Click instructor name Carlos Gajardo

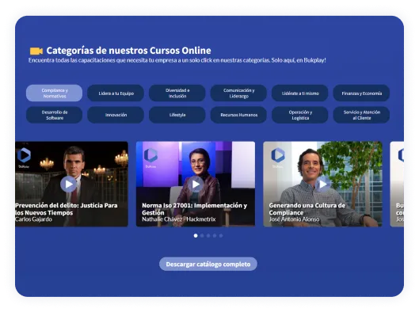(34, 219)
